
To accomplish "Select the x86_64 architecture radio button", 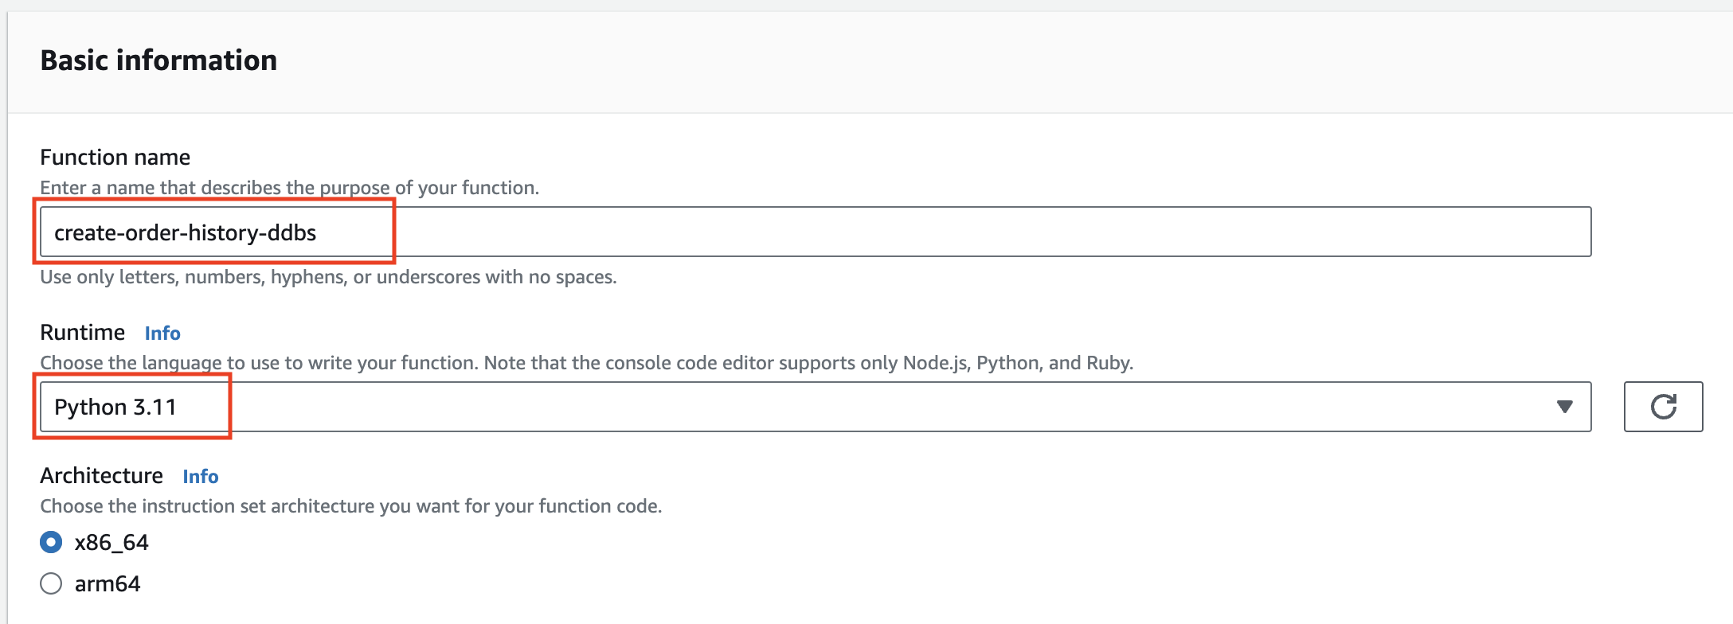I will [x=51, y=542].
